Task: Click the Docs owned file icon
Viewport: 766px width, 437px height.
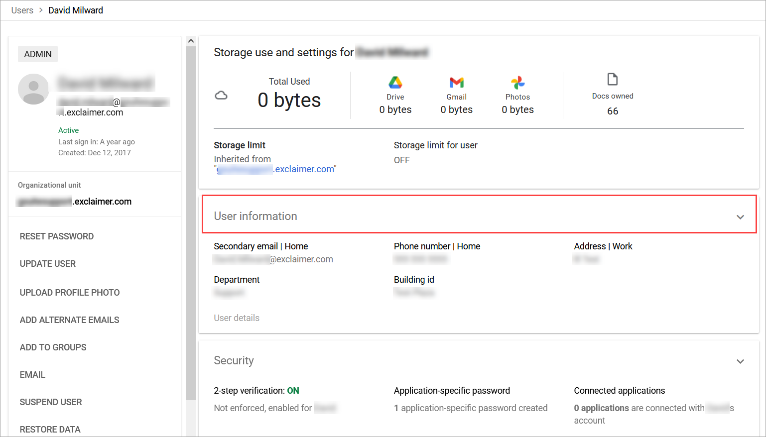Action: click(612, 80)
